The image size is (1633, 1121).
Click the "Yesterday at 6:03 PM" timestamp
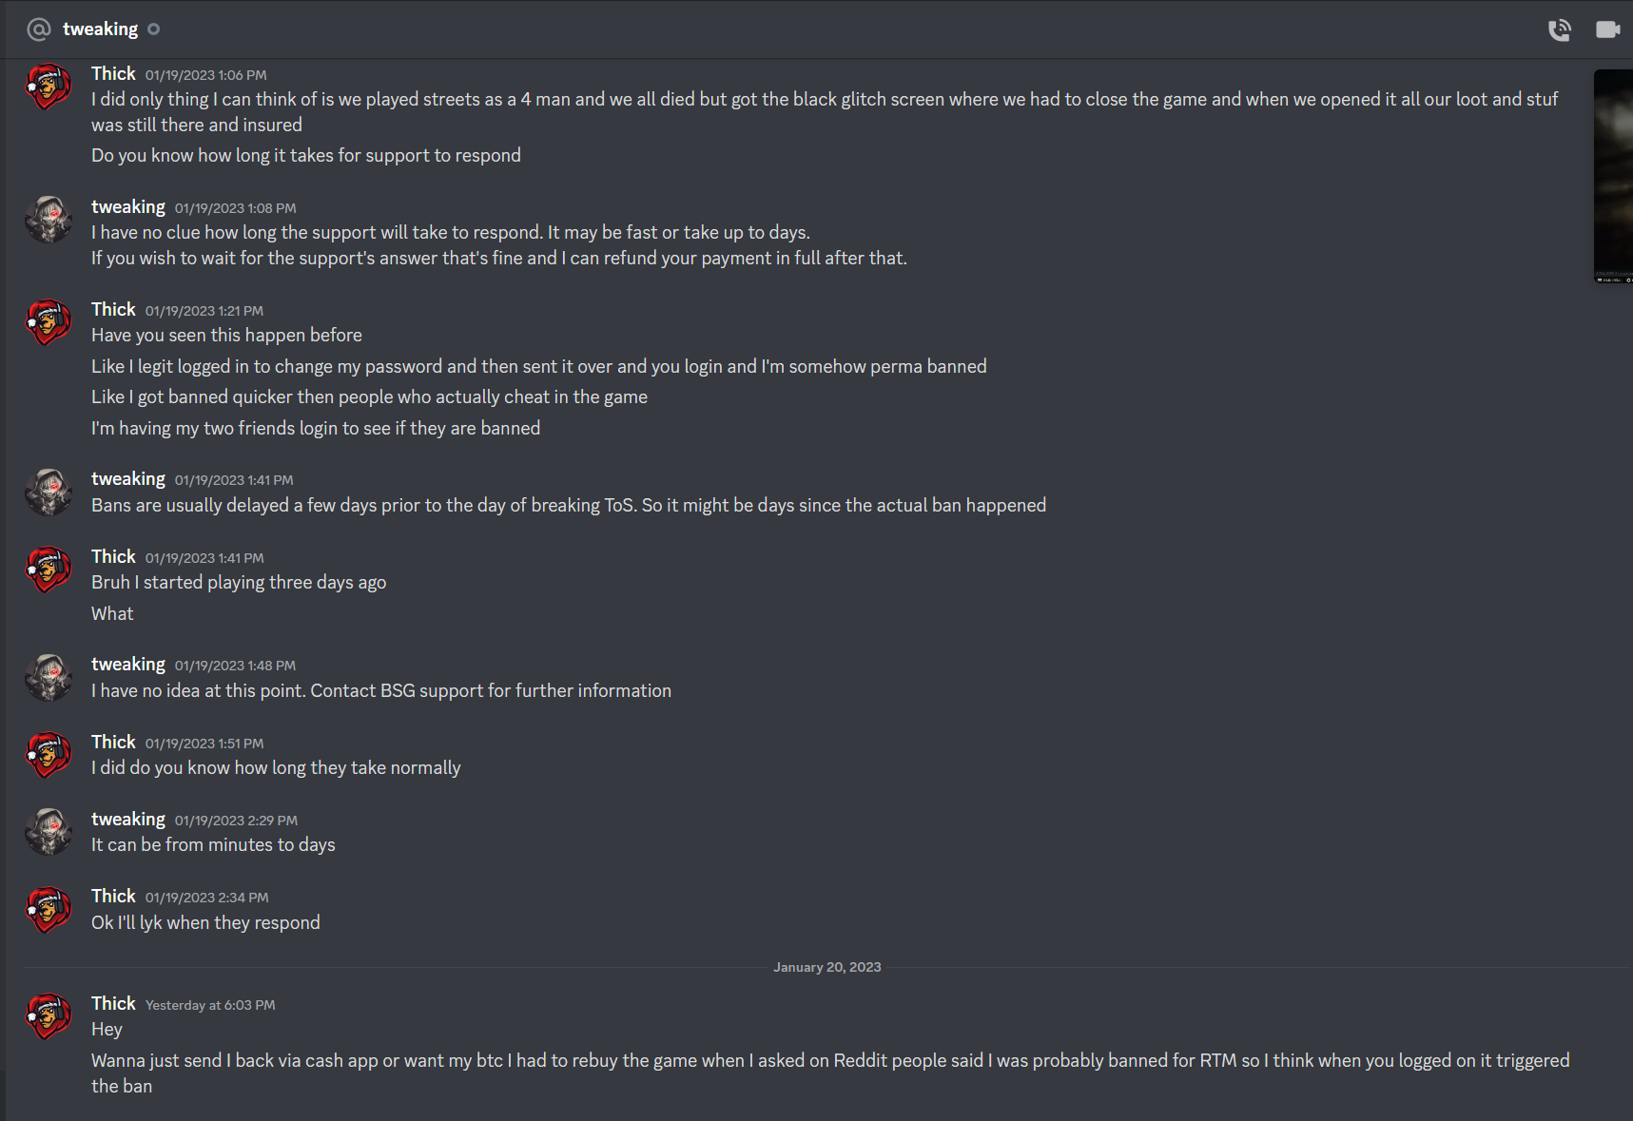[210, 1005]
